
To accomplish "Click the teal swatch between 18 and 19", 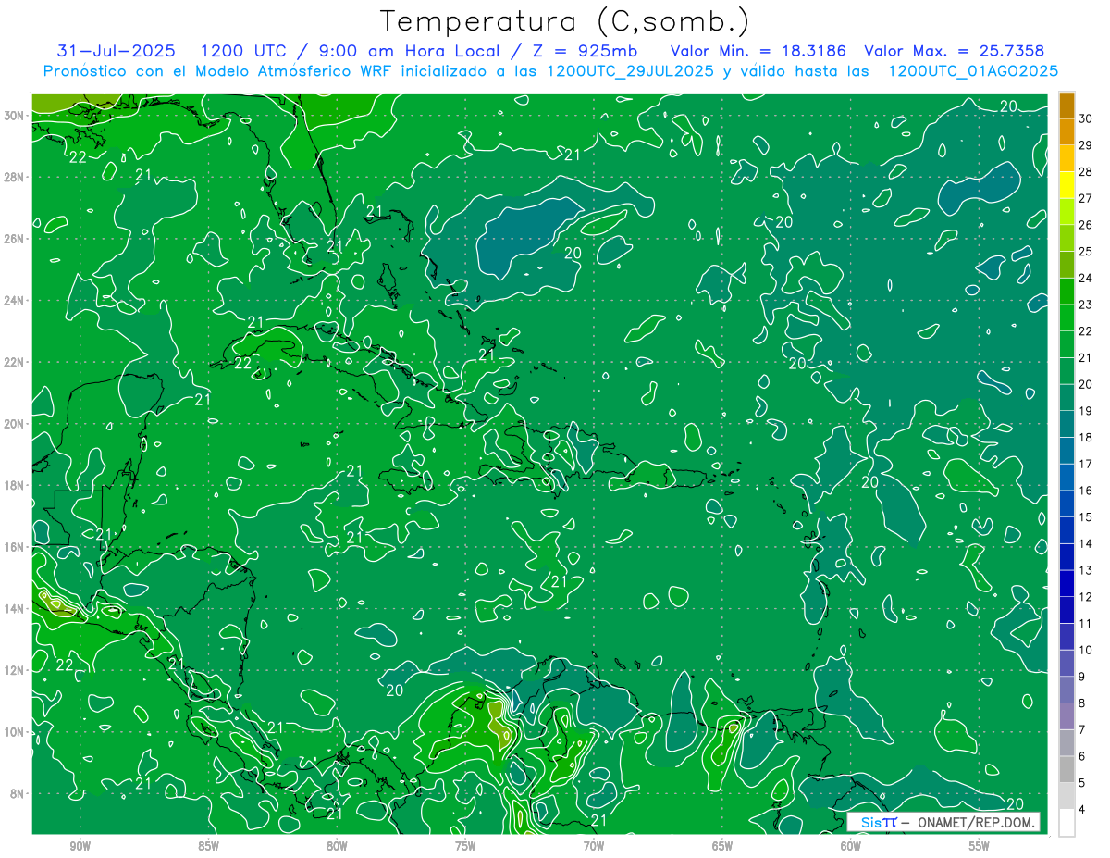I will pos(1067,424).
